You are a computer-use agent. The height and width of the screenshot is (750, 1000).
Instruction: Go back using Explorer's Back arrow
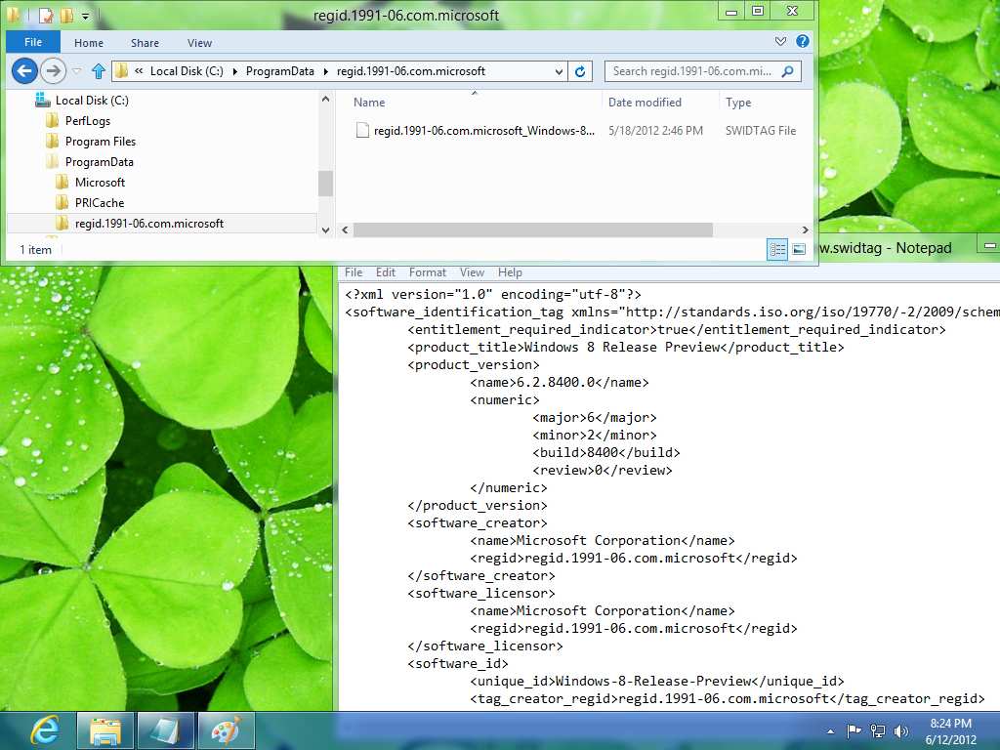(x=24, y=70)
